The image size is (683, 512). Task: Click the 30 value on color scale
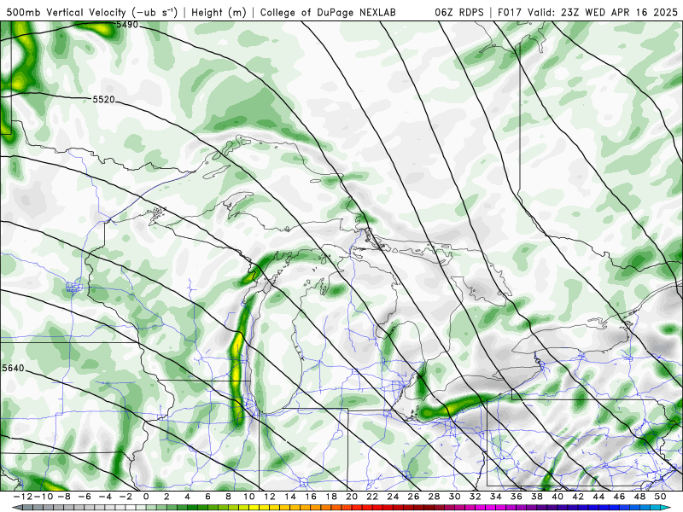pyautogui.click(x=455, y=497)
